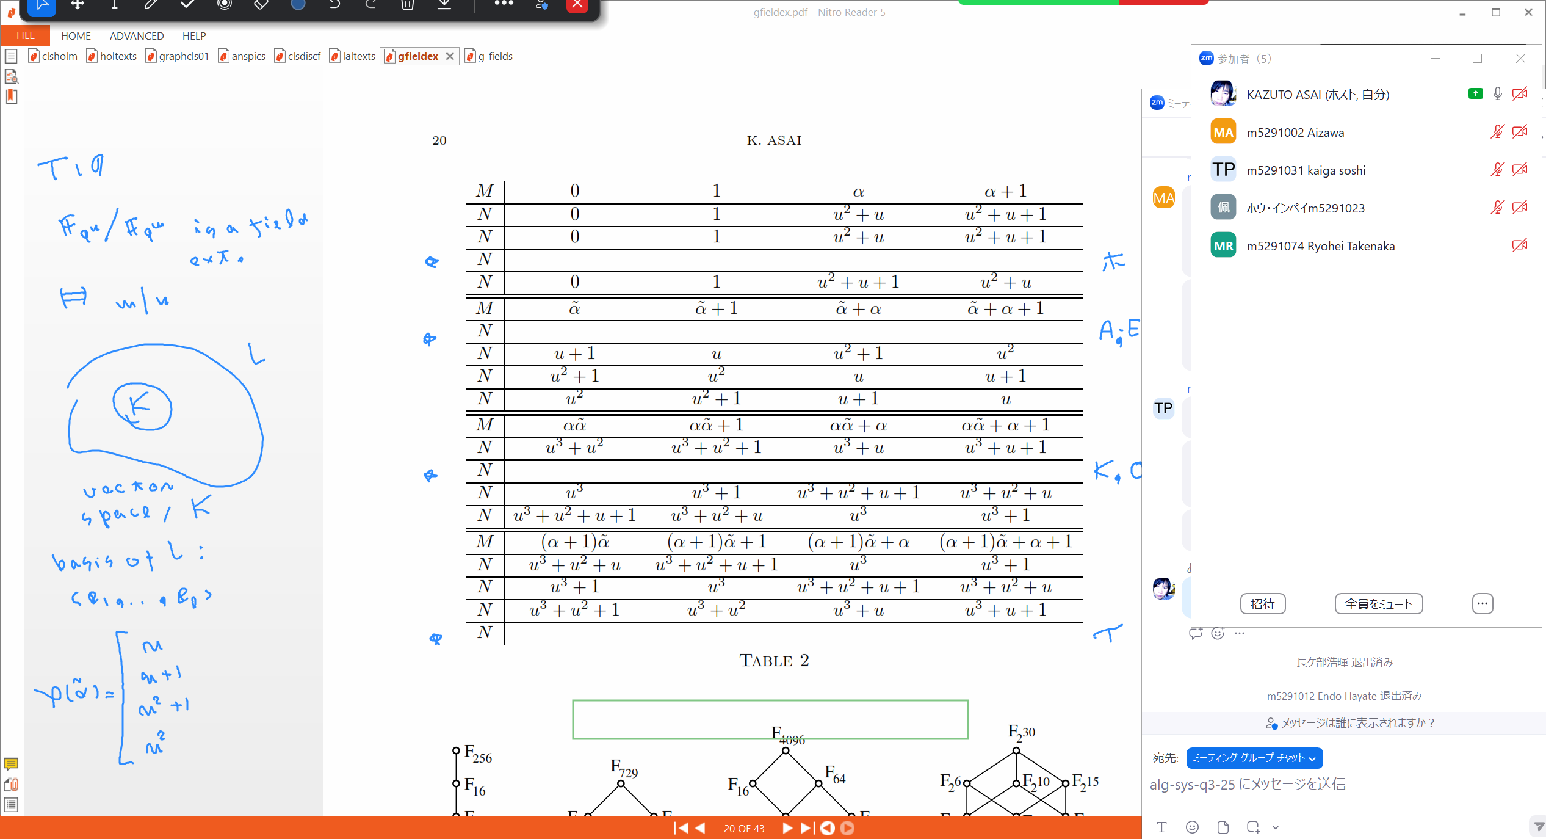This screenshot has width=1546, height=839.
Task: Click the 招待 invite button
Action: [1262, 603]
